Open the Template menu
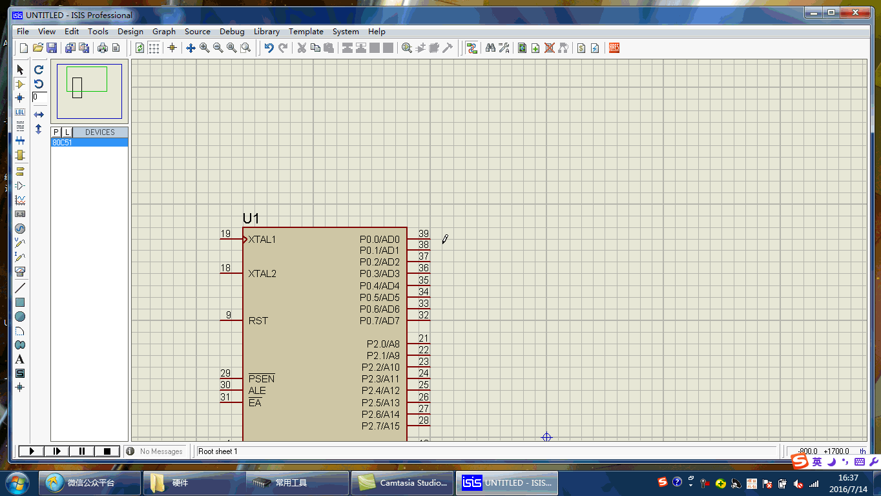This screenshot has height=496, width=881. tap(306, 31)
